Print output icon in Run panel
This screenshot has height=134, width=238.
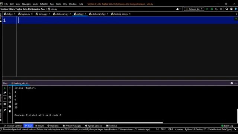pyautogui.click(x=10, y=107)
